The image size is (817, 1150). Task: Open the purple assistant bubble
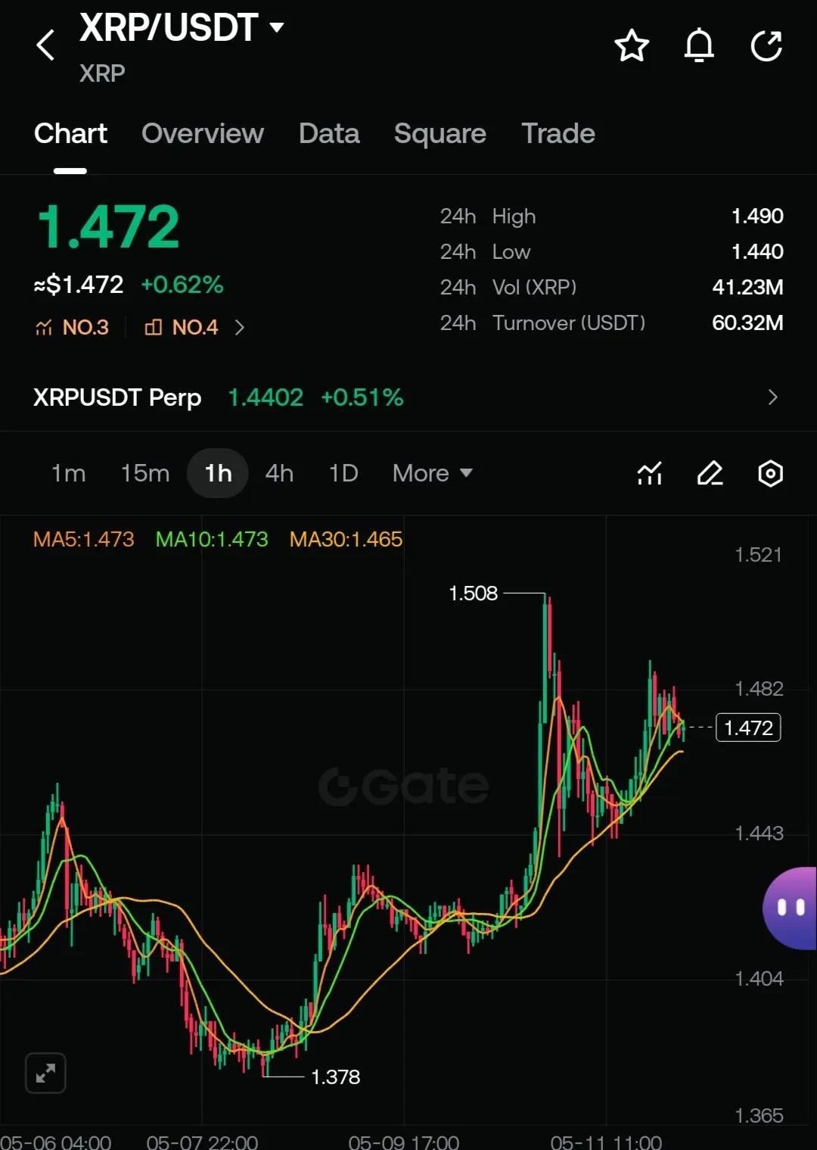click(x=790, y=908)
